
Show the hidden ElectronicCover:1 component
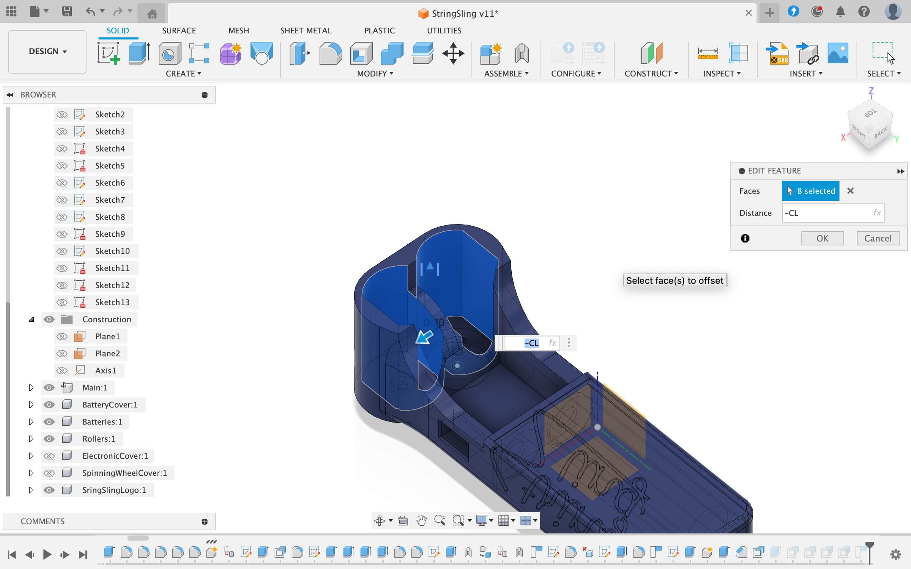click(49, 456)
